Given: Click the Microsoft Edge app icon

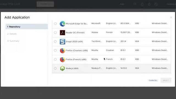Looking at the screenshot, I should [x=62, y=24].
